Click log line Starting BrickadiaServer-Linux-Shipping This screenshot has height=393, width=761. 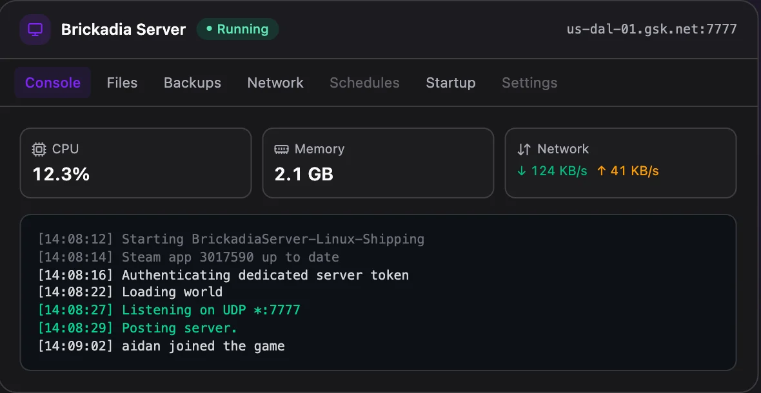(231, 240)
